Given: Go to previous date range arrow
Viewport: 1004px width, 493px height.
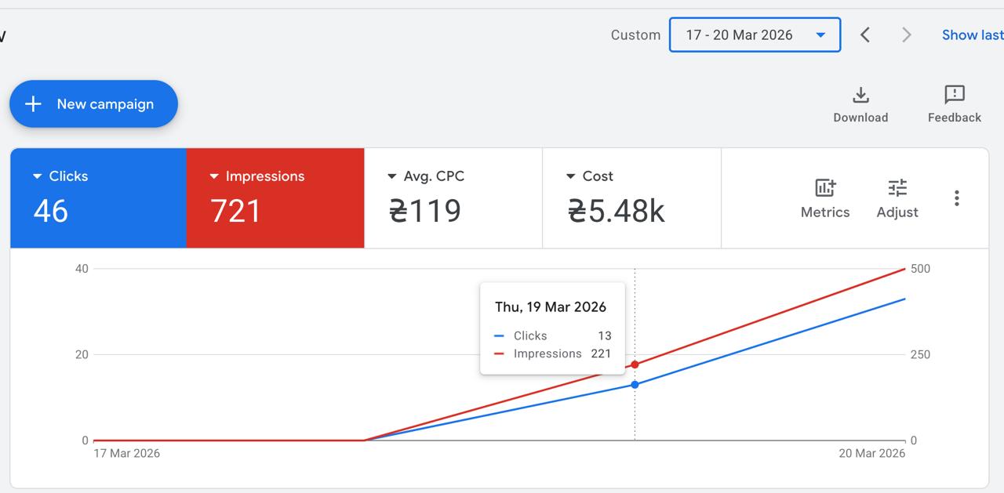Looking at the screenshot, I should click(865, 35).
